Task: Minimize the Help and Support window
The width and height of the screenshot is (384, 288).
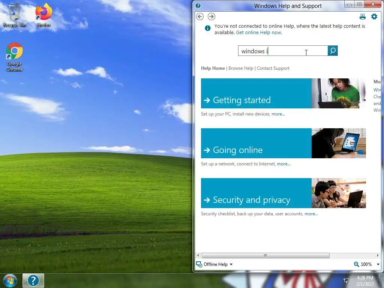Action: [349, 4]
